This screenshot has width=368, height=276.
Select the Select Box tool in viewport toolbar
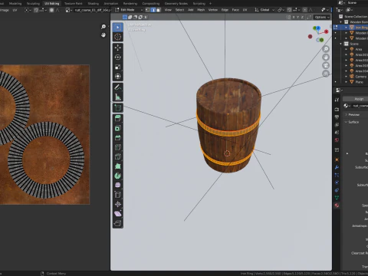(117, 28)
